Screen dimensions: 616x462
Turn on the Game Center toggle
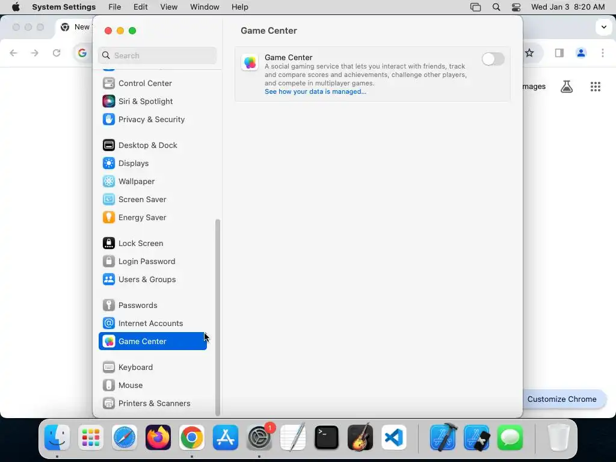pos(493,59)
